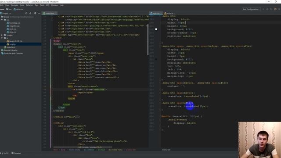The height and width of the screenshot is (158, 281).
Task: Click the locate opened file target icon
Action: tap(26, 13)
